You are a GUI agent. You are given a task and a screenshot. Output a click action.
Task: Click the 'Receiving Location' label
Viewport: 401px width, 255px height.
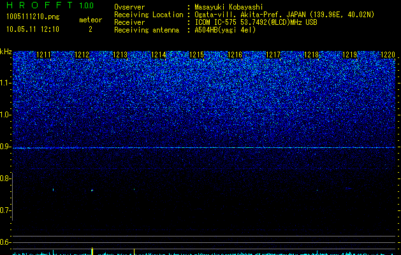point(149,15)
